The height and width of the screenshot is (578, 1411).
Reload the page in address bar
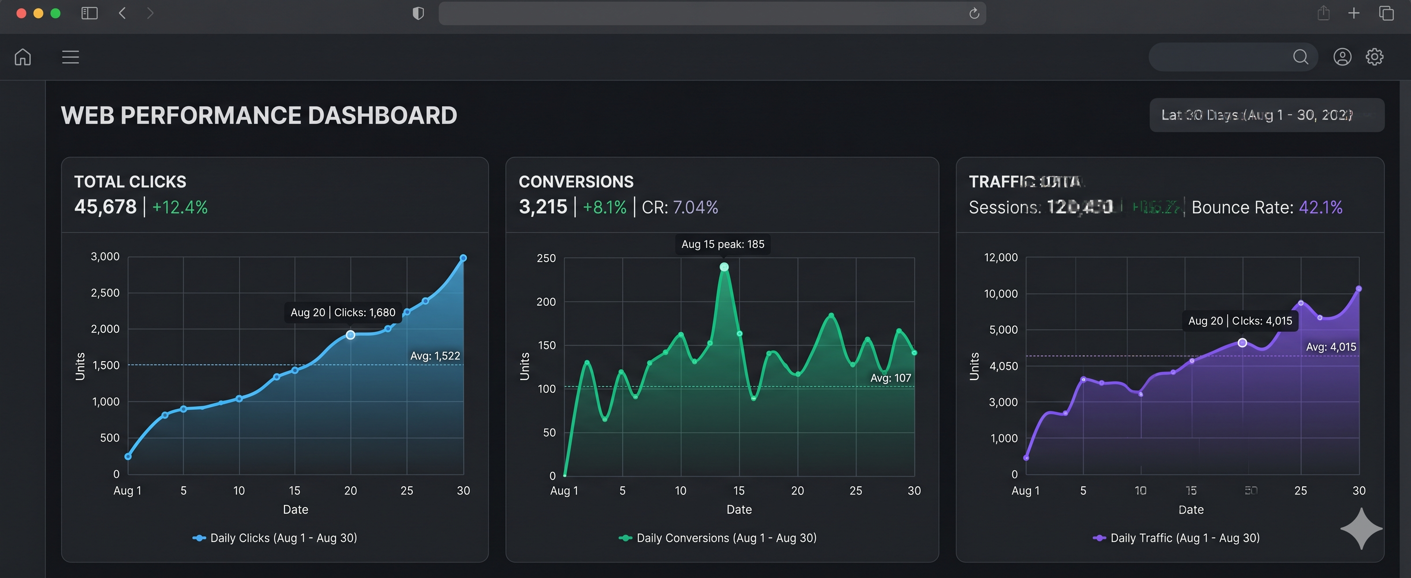(x=974, y=13)
